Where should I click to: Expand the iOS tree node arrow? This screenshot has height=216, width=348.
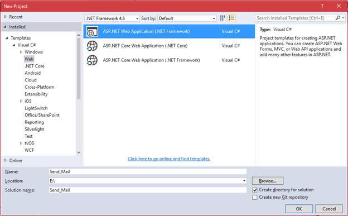21,101
